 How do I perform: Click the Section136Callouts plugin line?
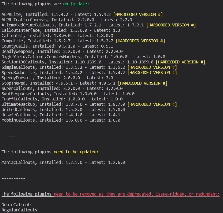point(103,62)
